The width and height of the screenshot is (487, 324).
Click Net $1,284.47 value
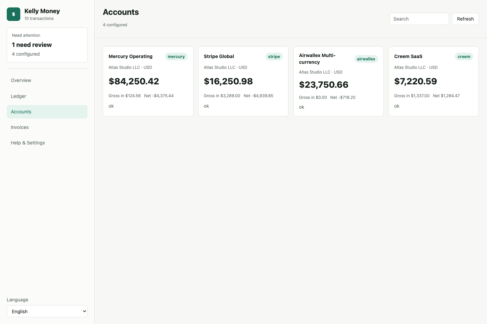coord(446,96)
